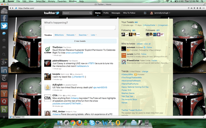Click the Twitter logo in header
206x128 pixels.
click(x=52, y=13)
